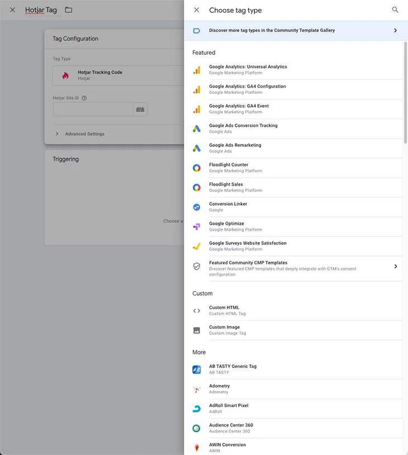Viewport: 408px width, 455px height.
Task: Open variable picker beside Hotjar Site ID
Action: tap(140, 110)
